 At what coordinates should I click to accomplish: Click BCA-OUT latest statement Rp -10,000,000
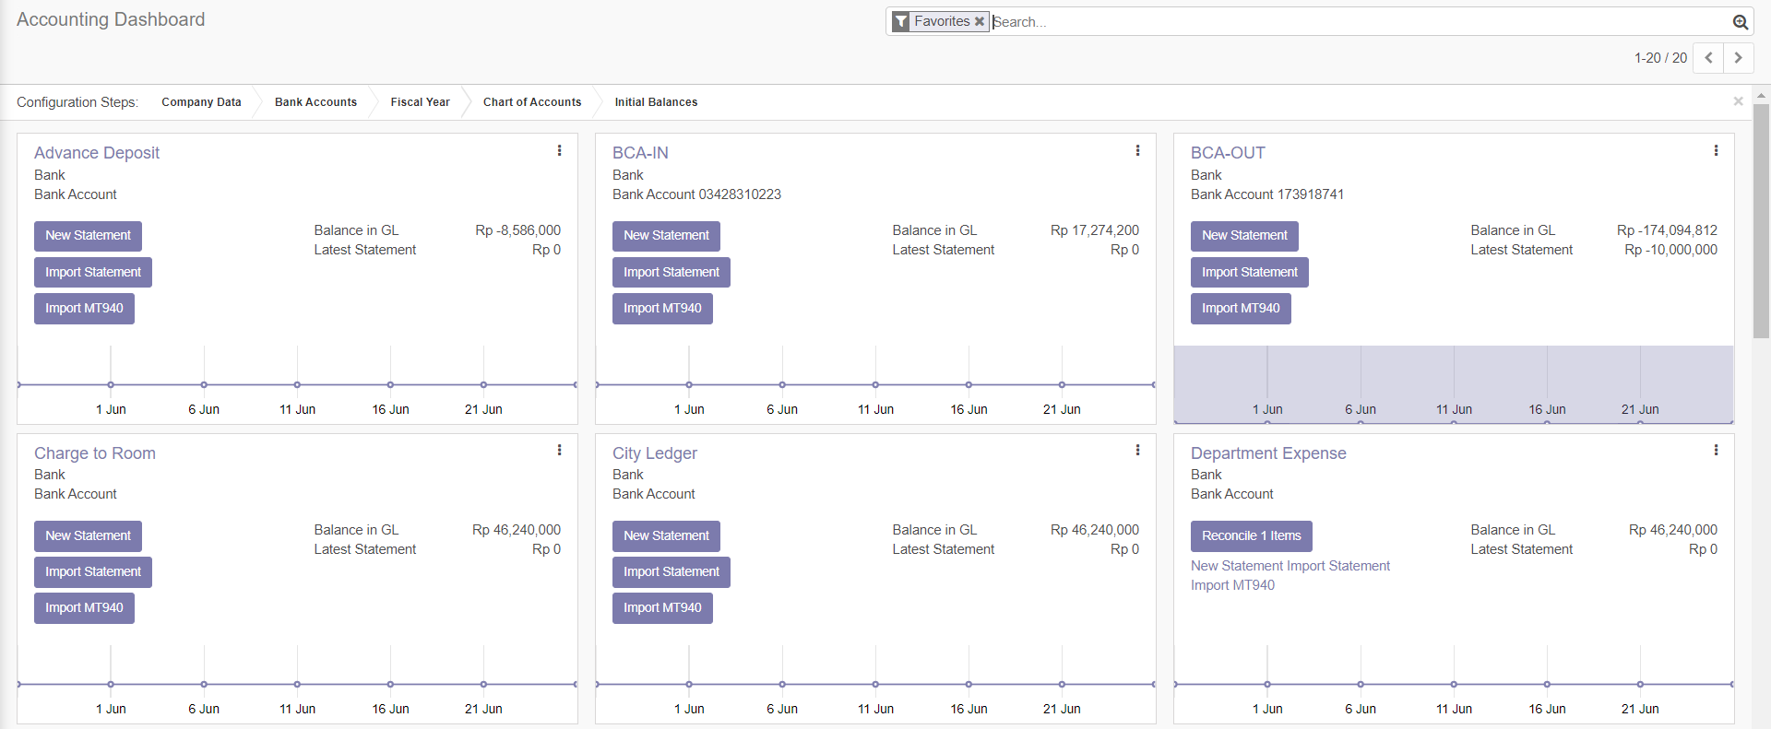tap(1670, 250)
